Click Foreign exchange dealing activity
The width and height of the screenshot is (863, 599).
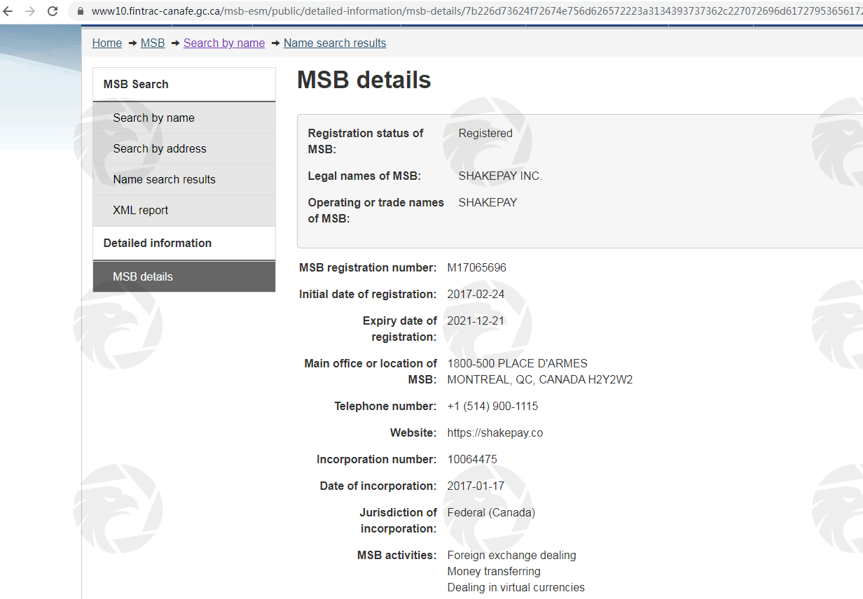(512, 555)
